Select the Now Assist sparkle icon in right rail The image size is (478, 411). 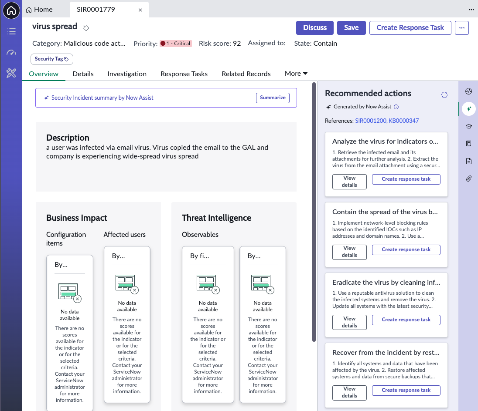tap(469, 108)
